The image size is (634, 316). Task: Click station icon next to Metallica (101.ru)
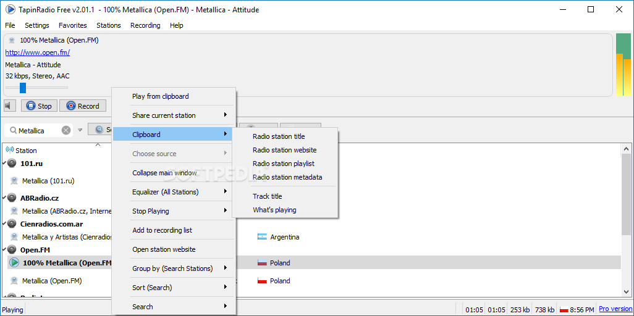click(14, 181)
